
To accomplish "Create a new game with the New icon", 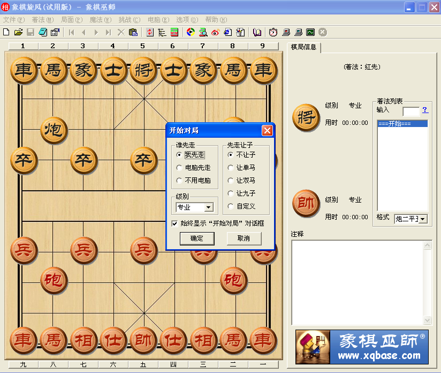I will tap(6, 32).
